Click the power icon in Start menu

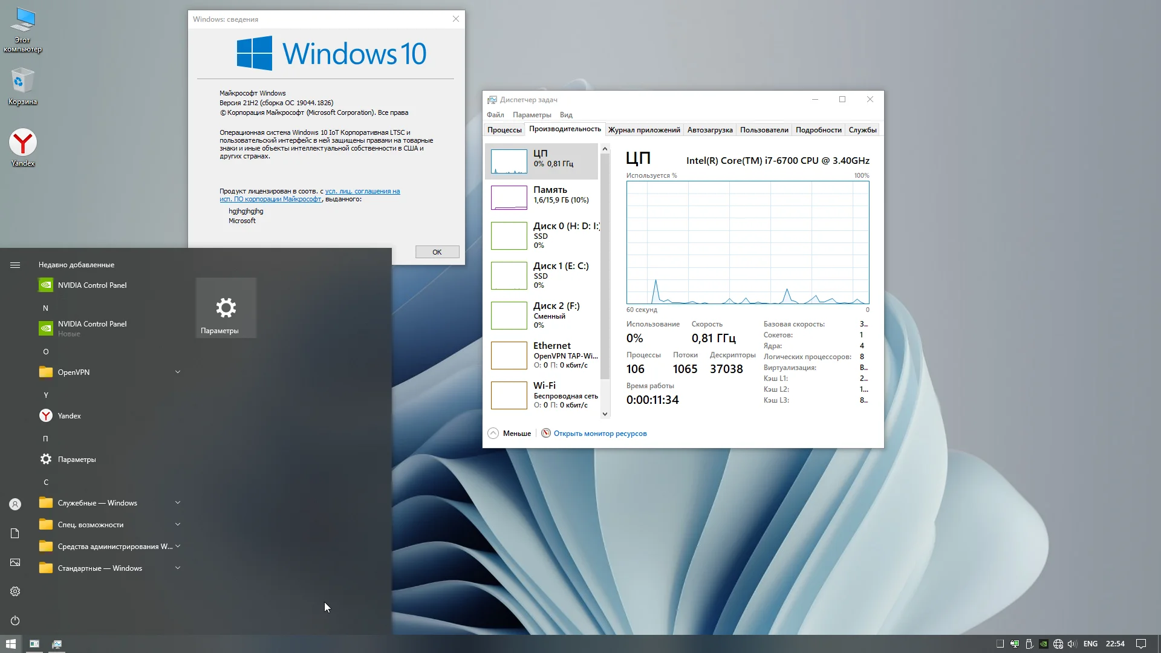(x=15, y=620)
